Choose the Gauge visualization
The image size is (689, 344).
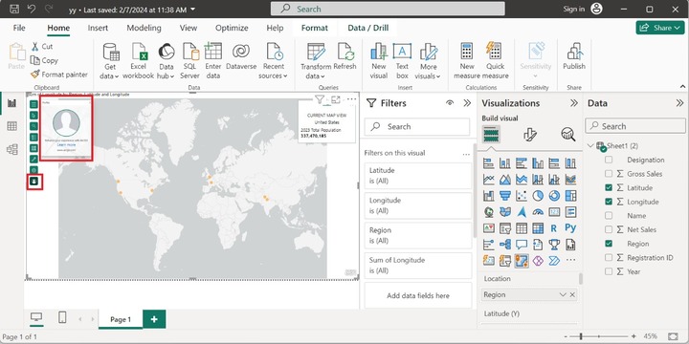pyautogui.click(x=538, y=212)
